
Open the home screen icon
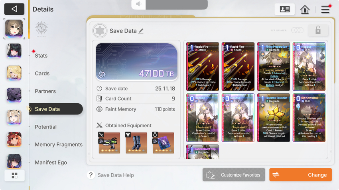305,9
